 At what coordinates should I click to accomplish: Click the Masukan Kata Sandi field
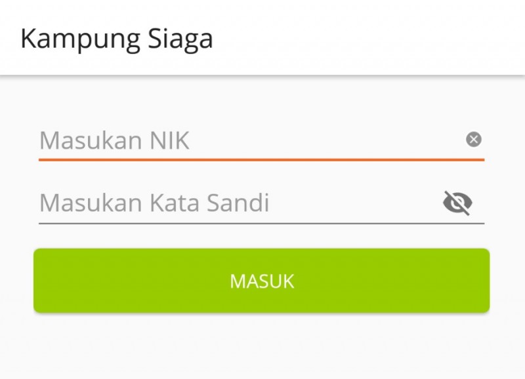pyautogui.click(x=236, y=203)
